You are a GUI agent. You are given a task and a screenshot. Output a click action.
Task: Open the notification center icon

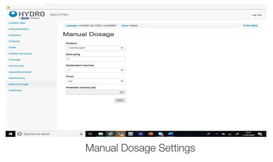260,134
